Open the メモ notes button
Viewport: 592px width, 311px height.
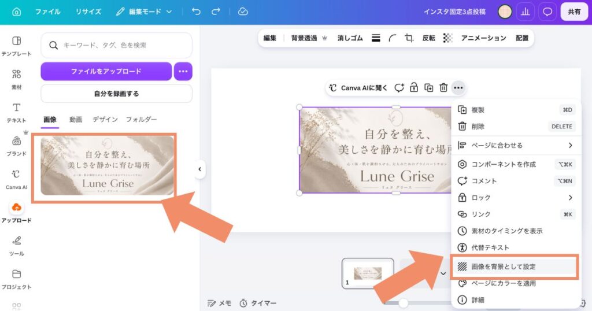(x=219, y=303)
